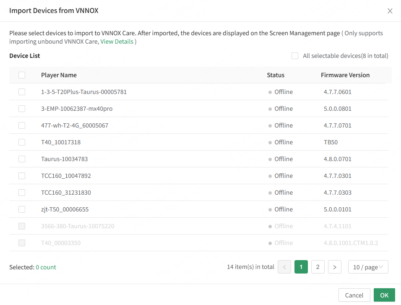Select page 1 in pagination
The width and height of the screenshot is (401, 305).
301,267
